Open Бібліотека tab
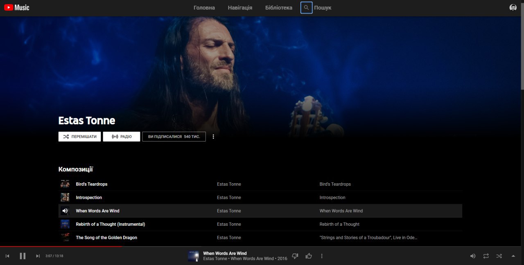Screen dimensions: 524x265 click(x=279, y=8)
